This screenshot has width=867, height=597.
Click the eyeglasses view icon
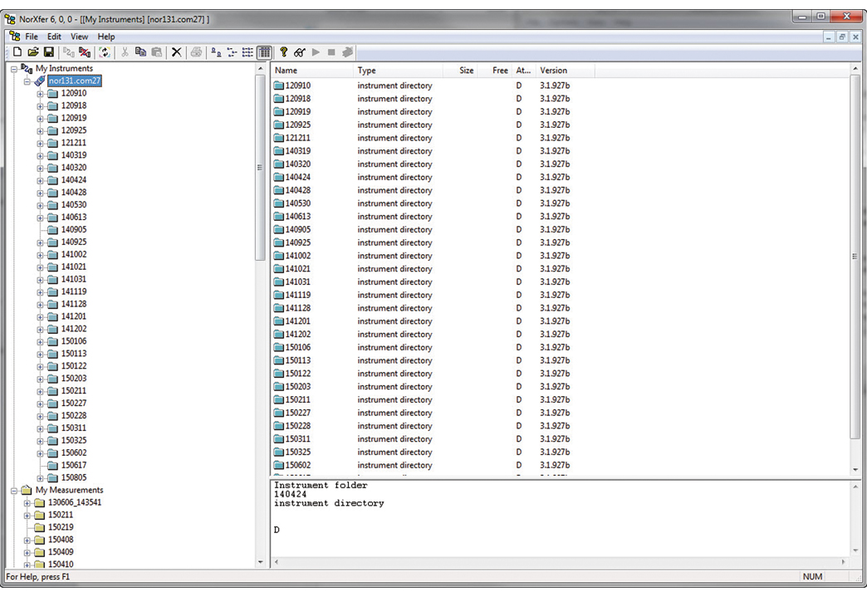300,52
